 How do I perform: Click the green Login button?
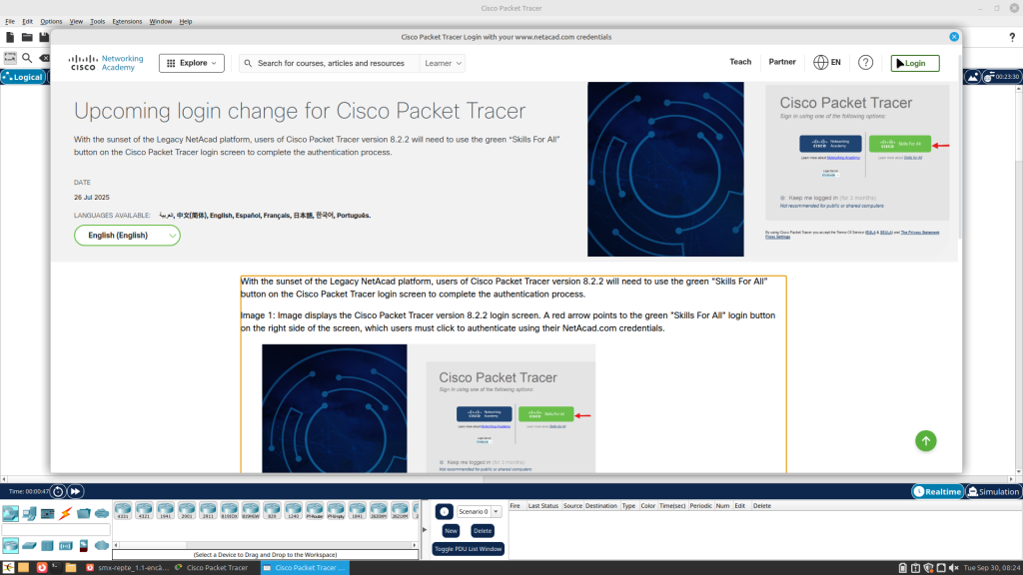pyautogui.click(x=915, y=63)
